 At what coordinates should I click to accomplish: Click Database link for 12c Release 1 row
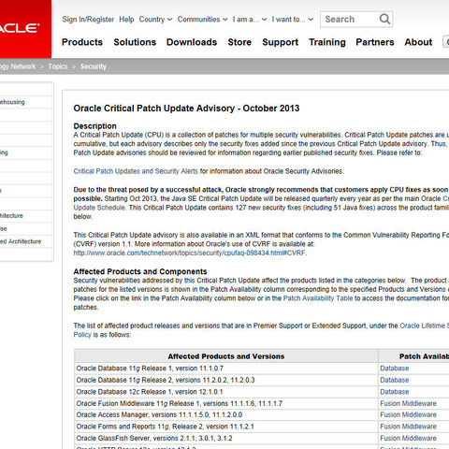(395, 392)
